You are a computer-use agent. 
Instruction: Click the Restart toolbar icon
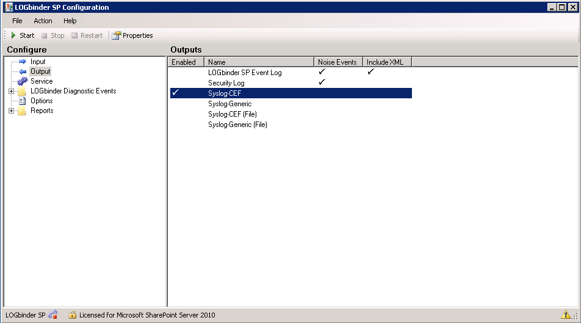[74, 35]
